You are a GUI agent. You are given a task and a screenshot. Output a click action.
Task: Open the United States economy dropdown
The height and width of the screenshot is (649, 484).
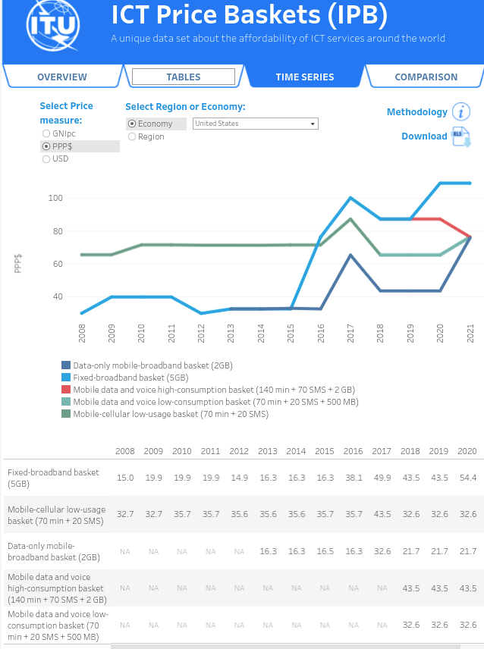[256, 124]
